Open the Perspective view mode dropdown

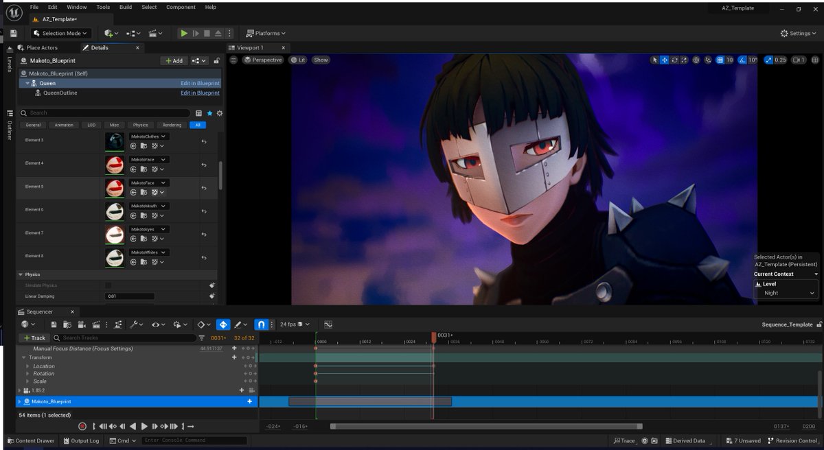tap(262, 60)
